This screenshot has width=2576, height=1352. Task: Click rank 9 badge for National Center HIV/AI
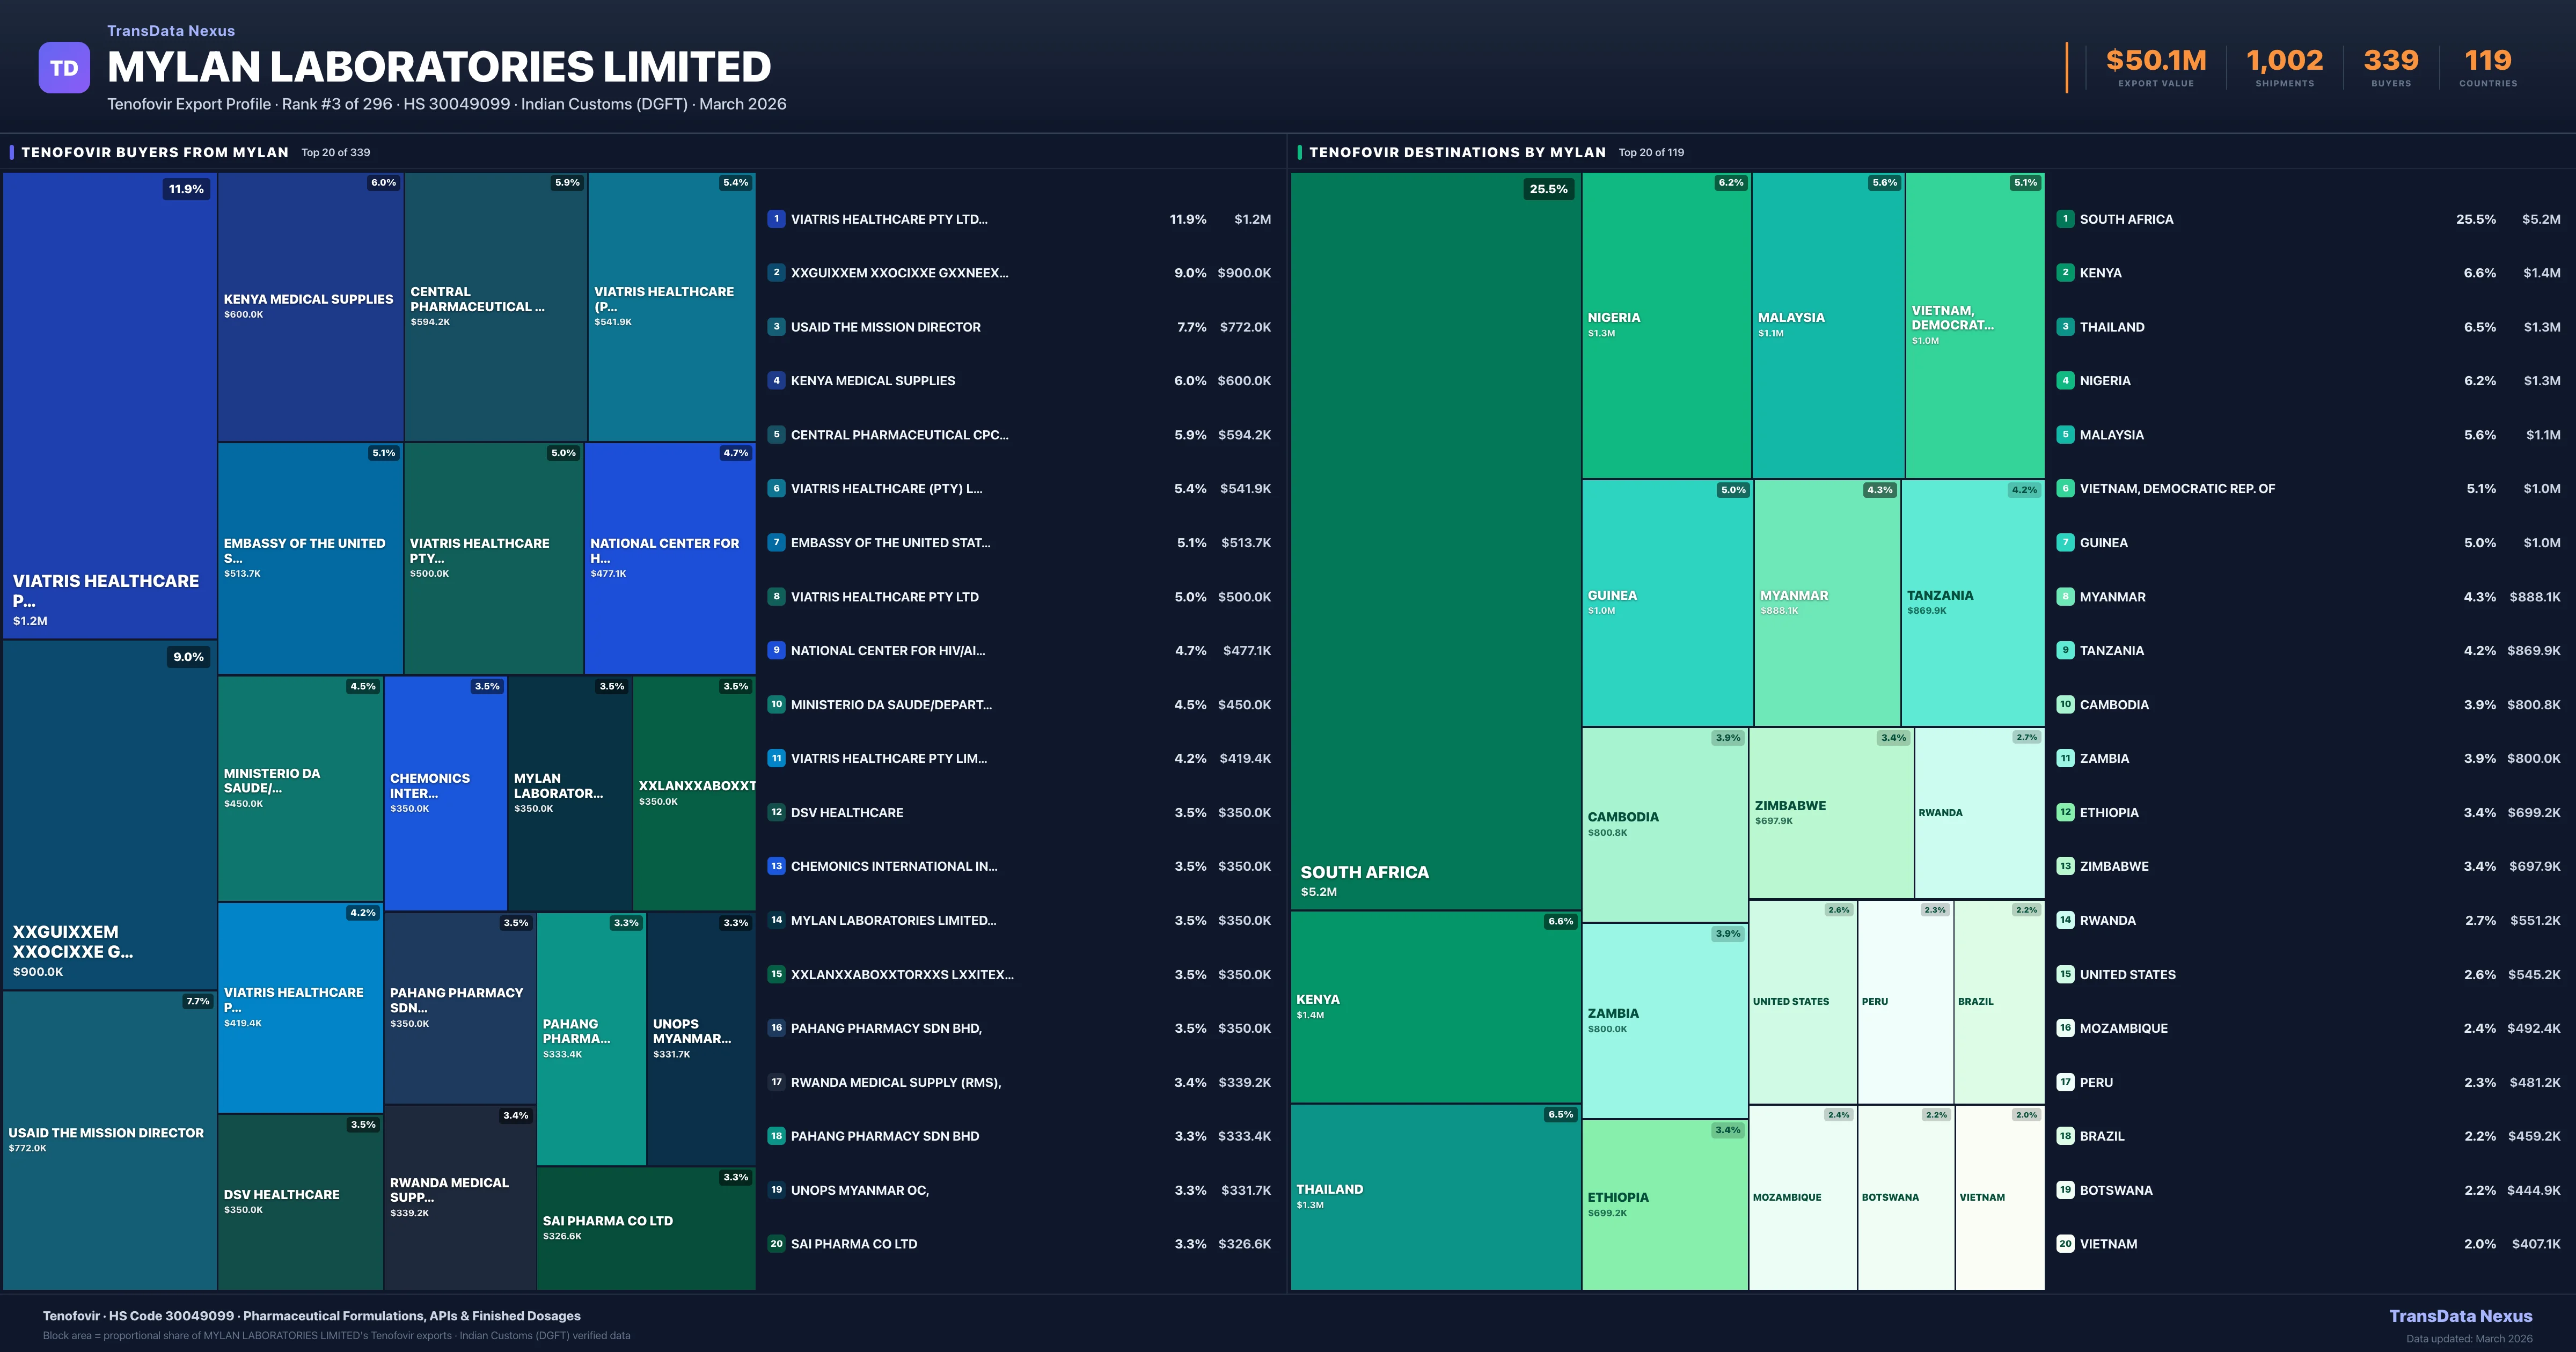(776, 650)
